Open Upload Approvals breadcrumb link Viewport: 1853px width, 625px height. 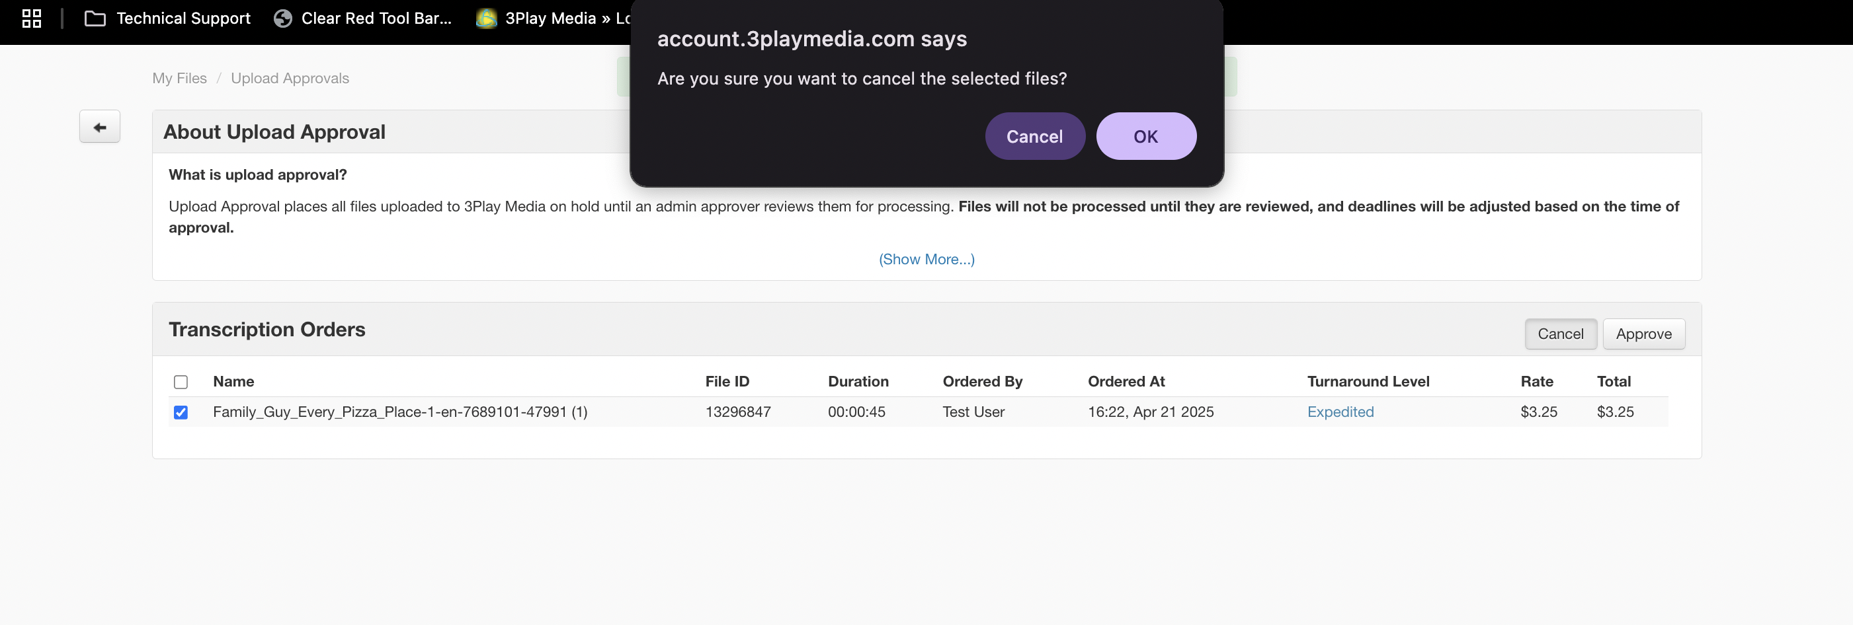coord(290,79)
